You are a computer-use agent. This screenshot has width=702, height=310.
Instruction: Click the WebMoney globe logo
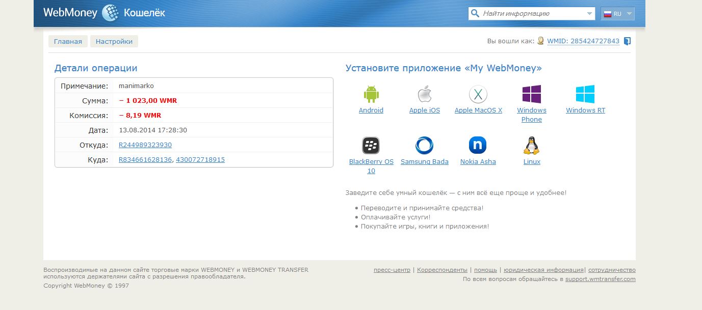(x=110, y=13)
